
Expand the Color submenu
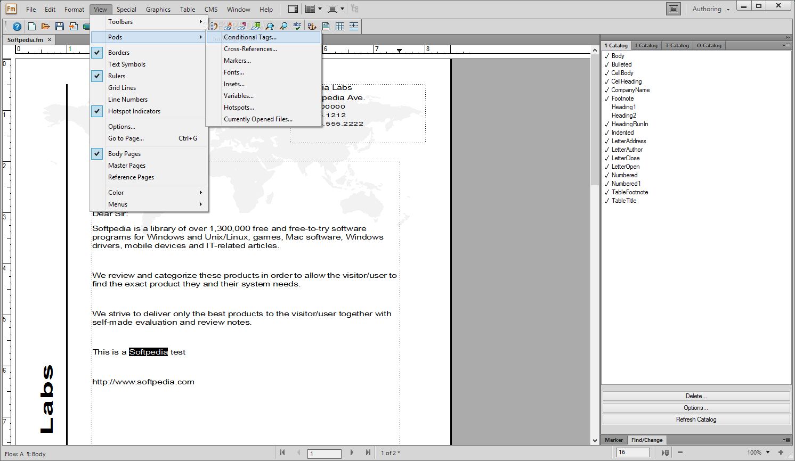pyautogui.click(x=149, y=193)
